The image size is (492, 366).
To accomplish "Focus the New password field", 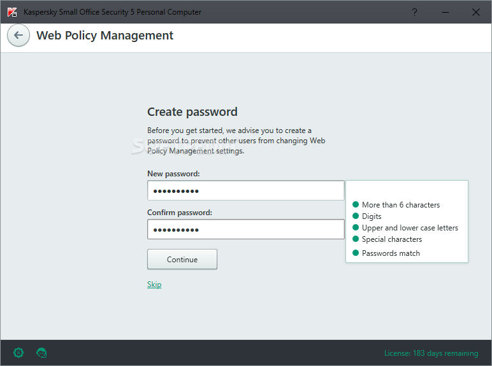I will (246, 190).
